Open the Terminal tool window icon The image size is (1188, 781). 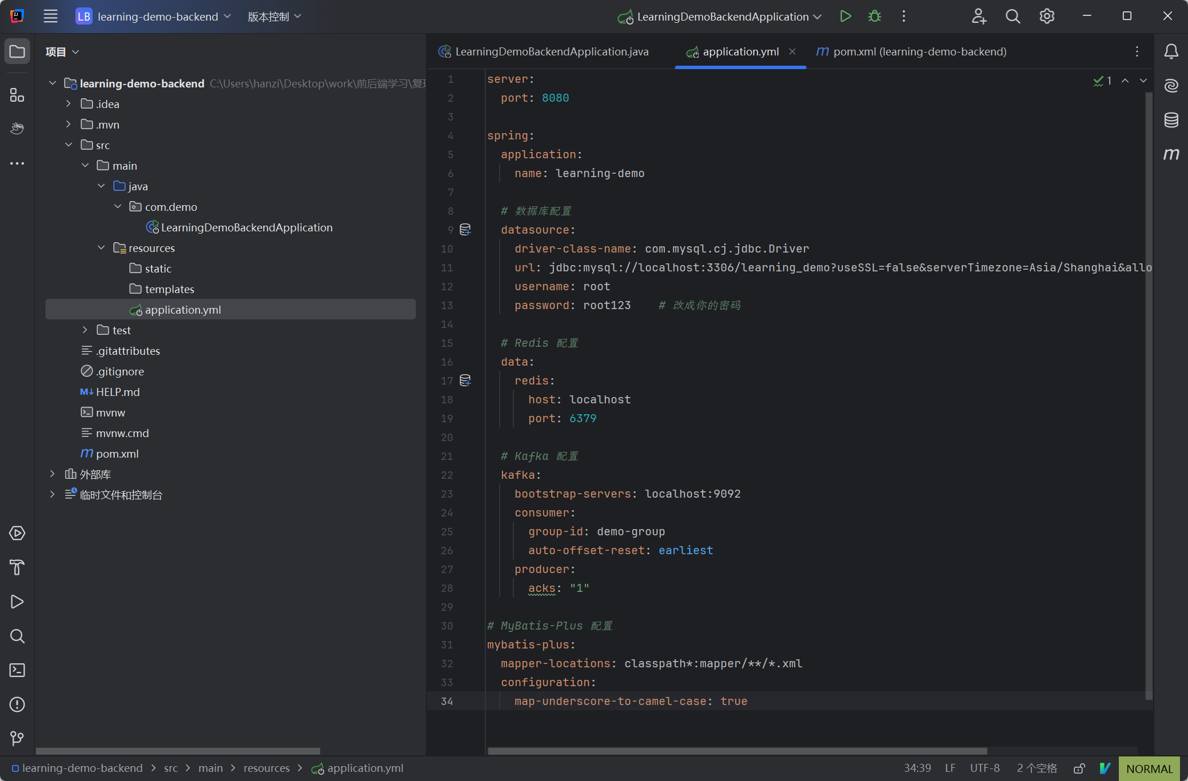[x=17, y=670]
